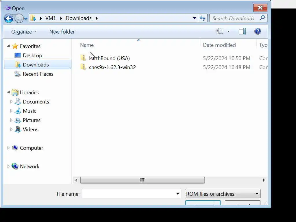
Task: Expand the arrow after Downloads in breadcrumb
Action: (x=97, y=18)
